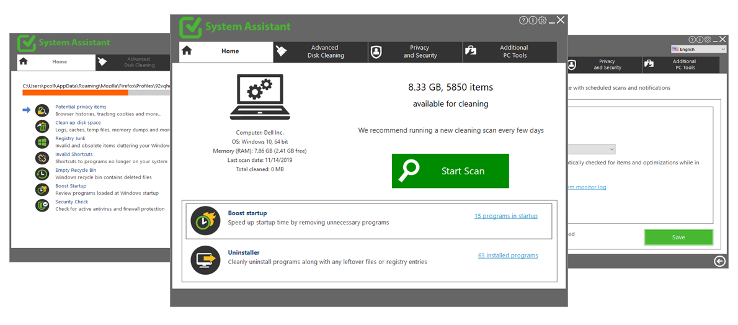Open Privacy and Security tab in right window

605,65
